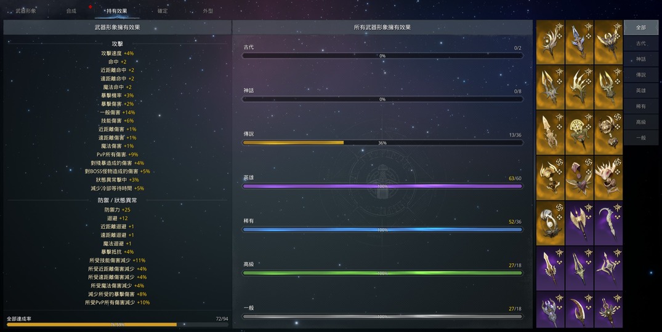The height and width of the screenshot is (332, 662).
Task: Select the dark bat-winged weapon icon
Action: click(608, 42)
